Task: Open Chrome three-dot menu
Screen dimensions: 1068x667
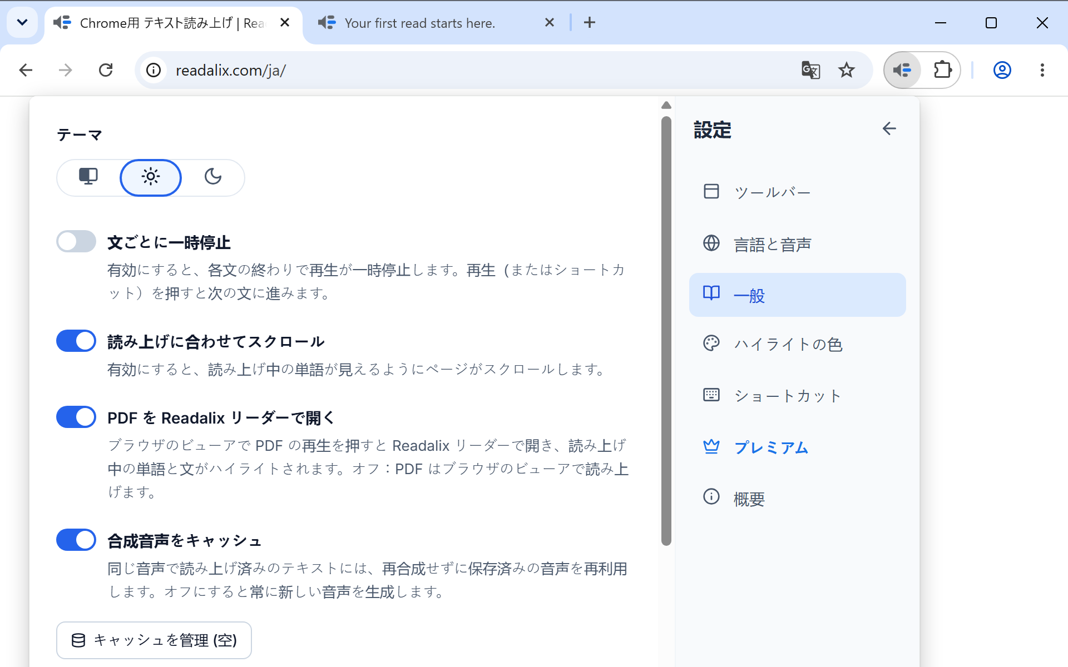Action: [x=1042, y=70]
